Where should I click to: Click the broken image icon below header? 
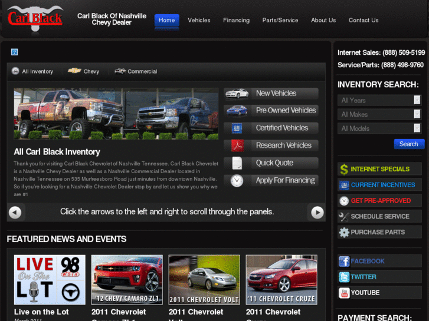coord(15,52)
